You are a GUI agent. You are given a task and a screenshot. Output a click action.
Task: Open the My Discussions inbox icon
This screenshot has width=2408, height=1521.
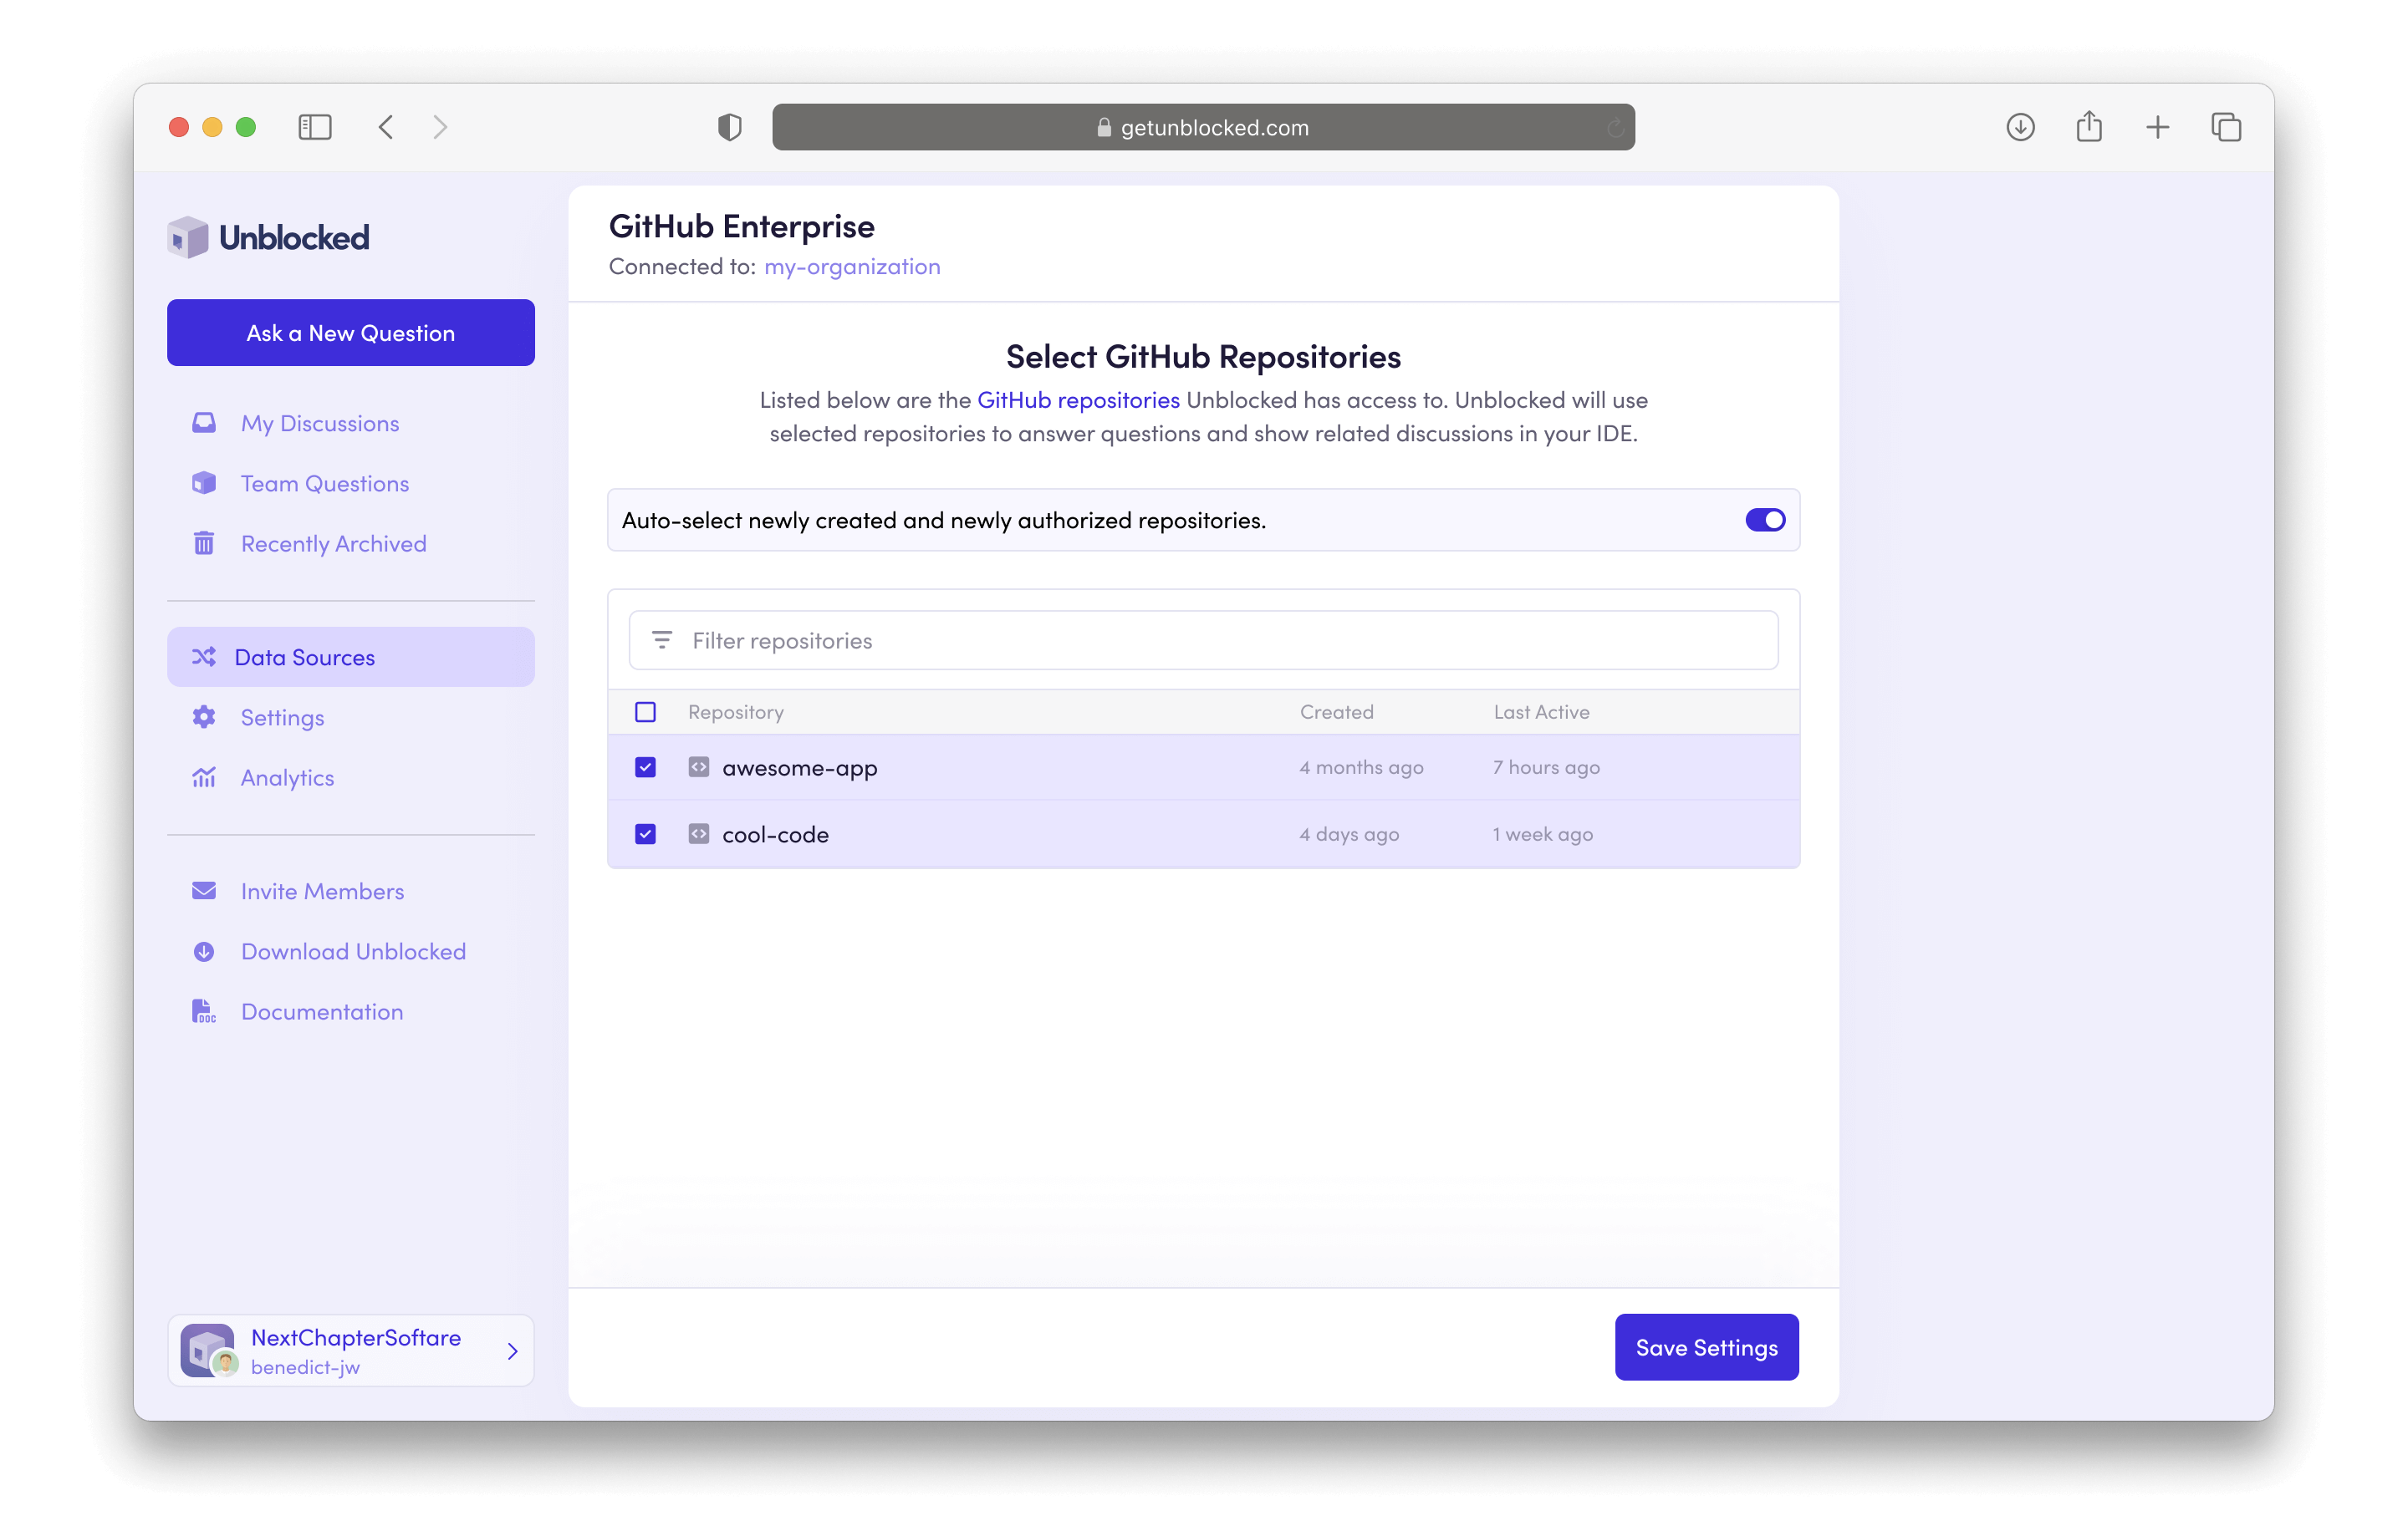pos(204,423)
